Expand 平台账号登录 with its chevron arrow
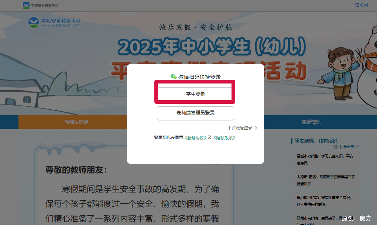The width and height of the screenshot is (377, 225). click(x=242, y=127)
